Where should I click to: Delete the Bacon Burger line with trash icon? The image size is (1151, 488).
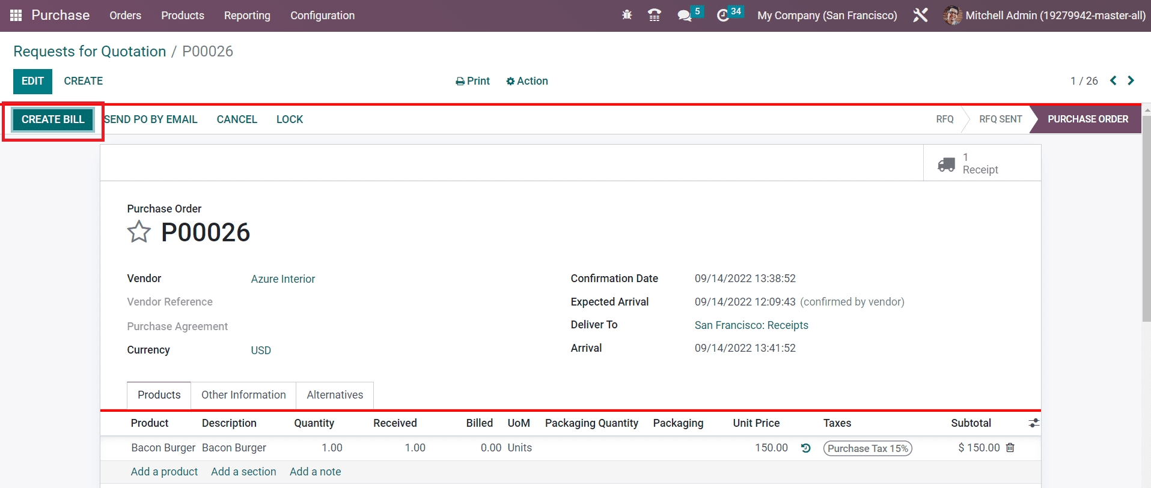coord(1010,448)
